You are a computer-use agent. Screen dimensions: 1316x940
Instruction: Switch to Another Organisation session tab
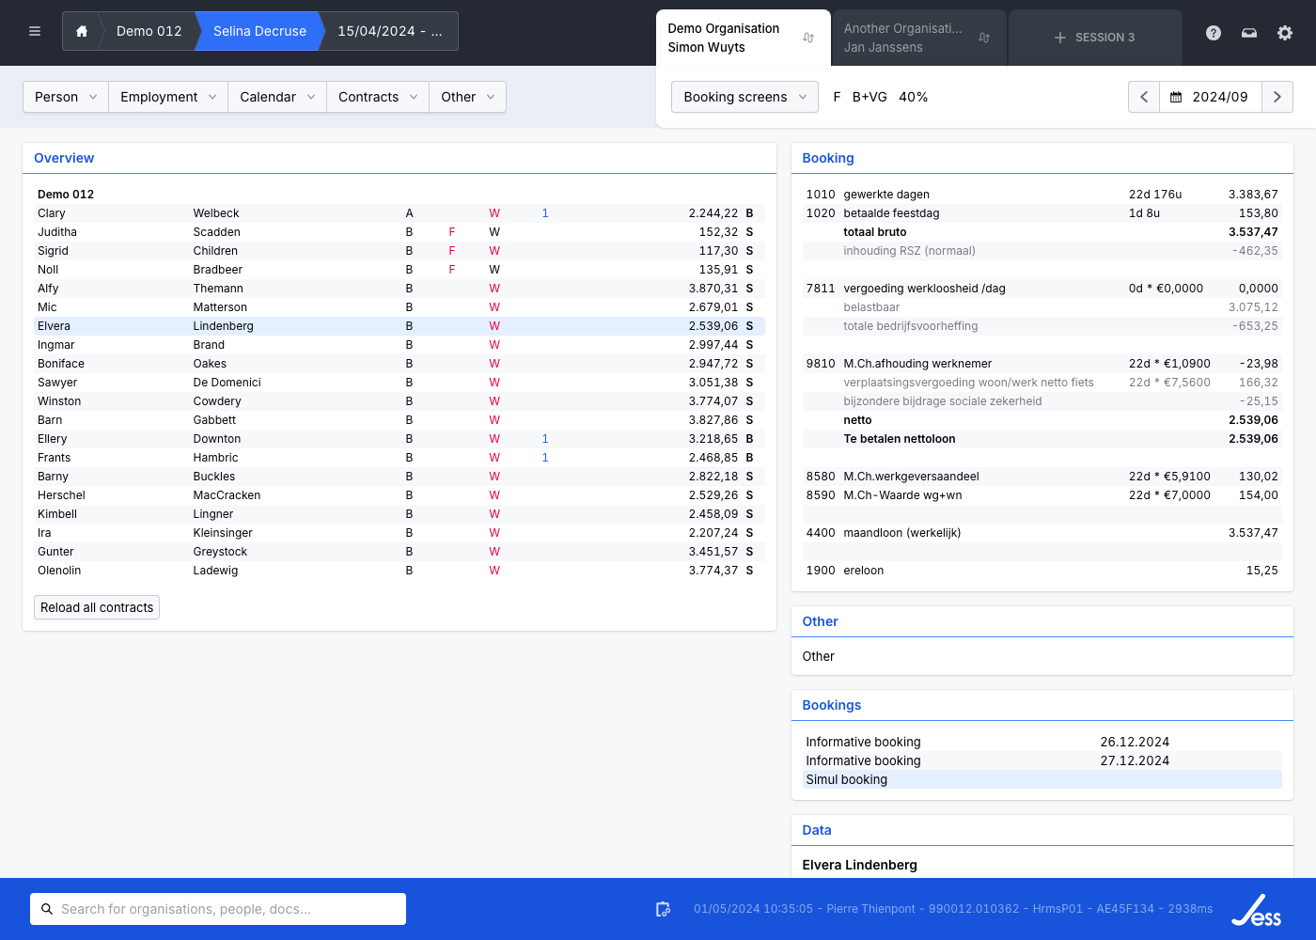pyautogui.click(x=902, y=38)
